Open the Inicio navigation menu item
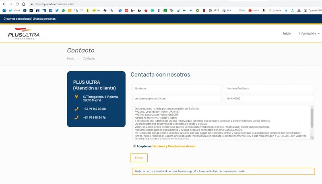The height and width of the screenshot is (184, 322). click(287, 33)
